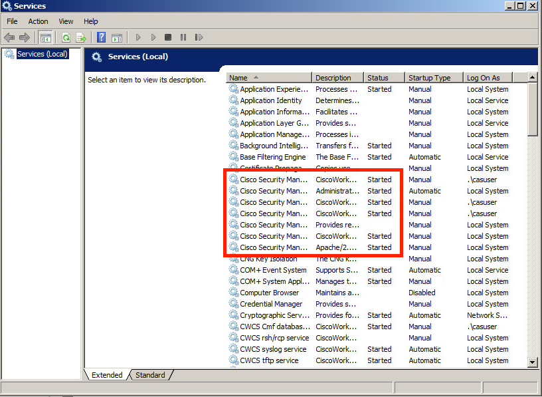This screenshot has height=397, width=542.
Task: Click the gear icon beside COM+ Event System
Action: [x=234, y=269]
